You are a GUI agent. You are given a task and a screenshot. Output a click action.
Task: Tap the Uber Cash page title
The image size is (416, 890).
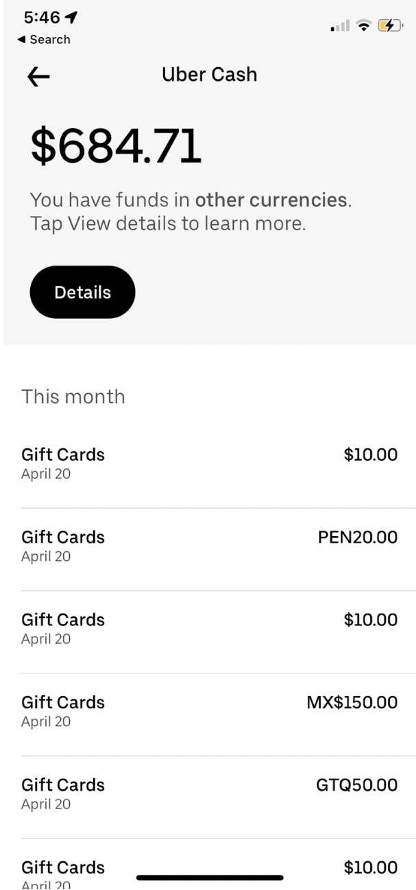tap(209, 75)
